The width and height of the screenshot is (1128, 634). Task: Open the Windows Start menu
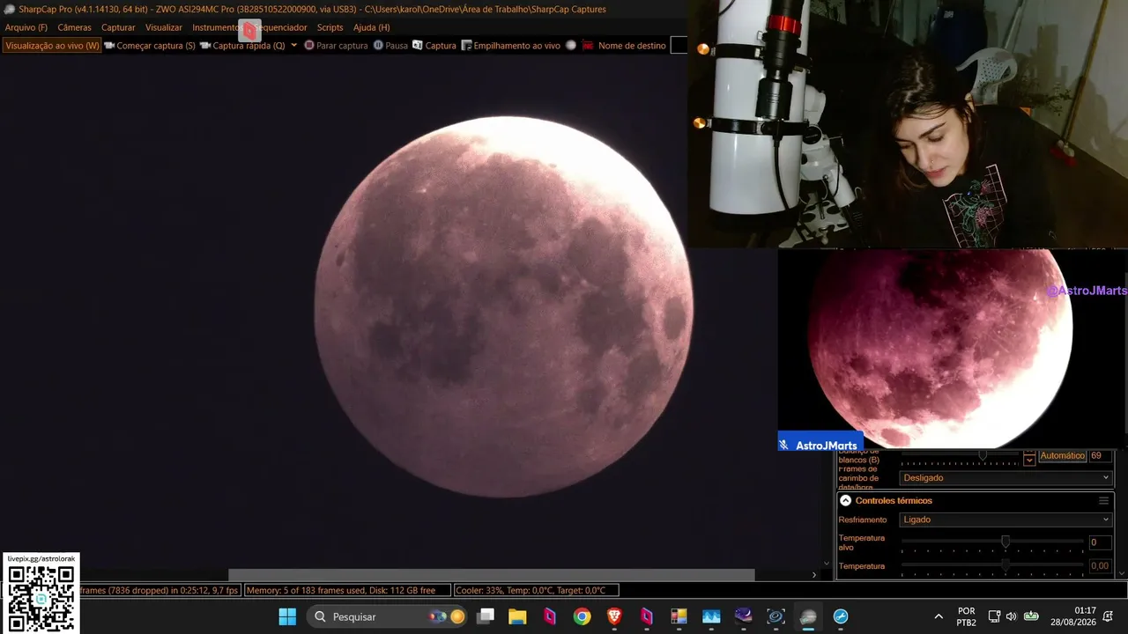[x=287, y=616]
